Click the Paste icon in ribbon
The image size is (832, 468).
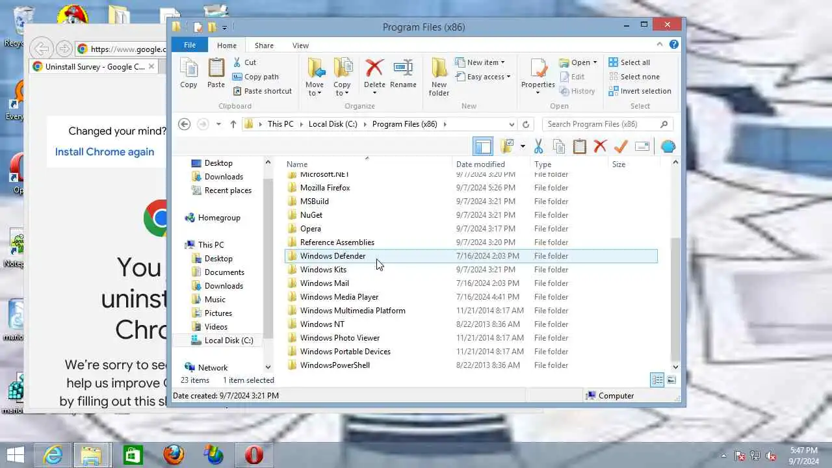(x=216, y=73)
